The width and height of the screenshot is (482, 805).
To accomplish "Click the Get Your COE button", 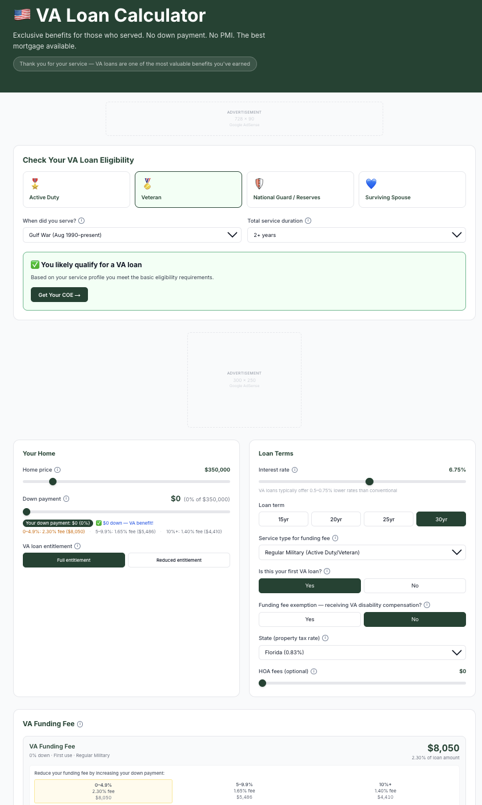I will point(59,295).
